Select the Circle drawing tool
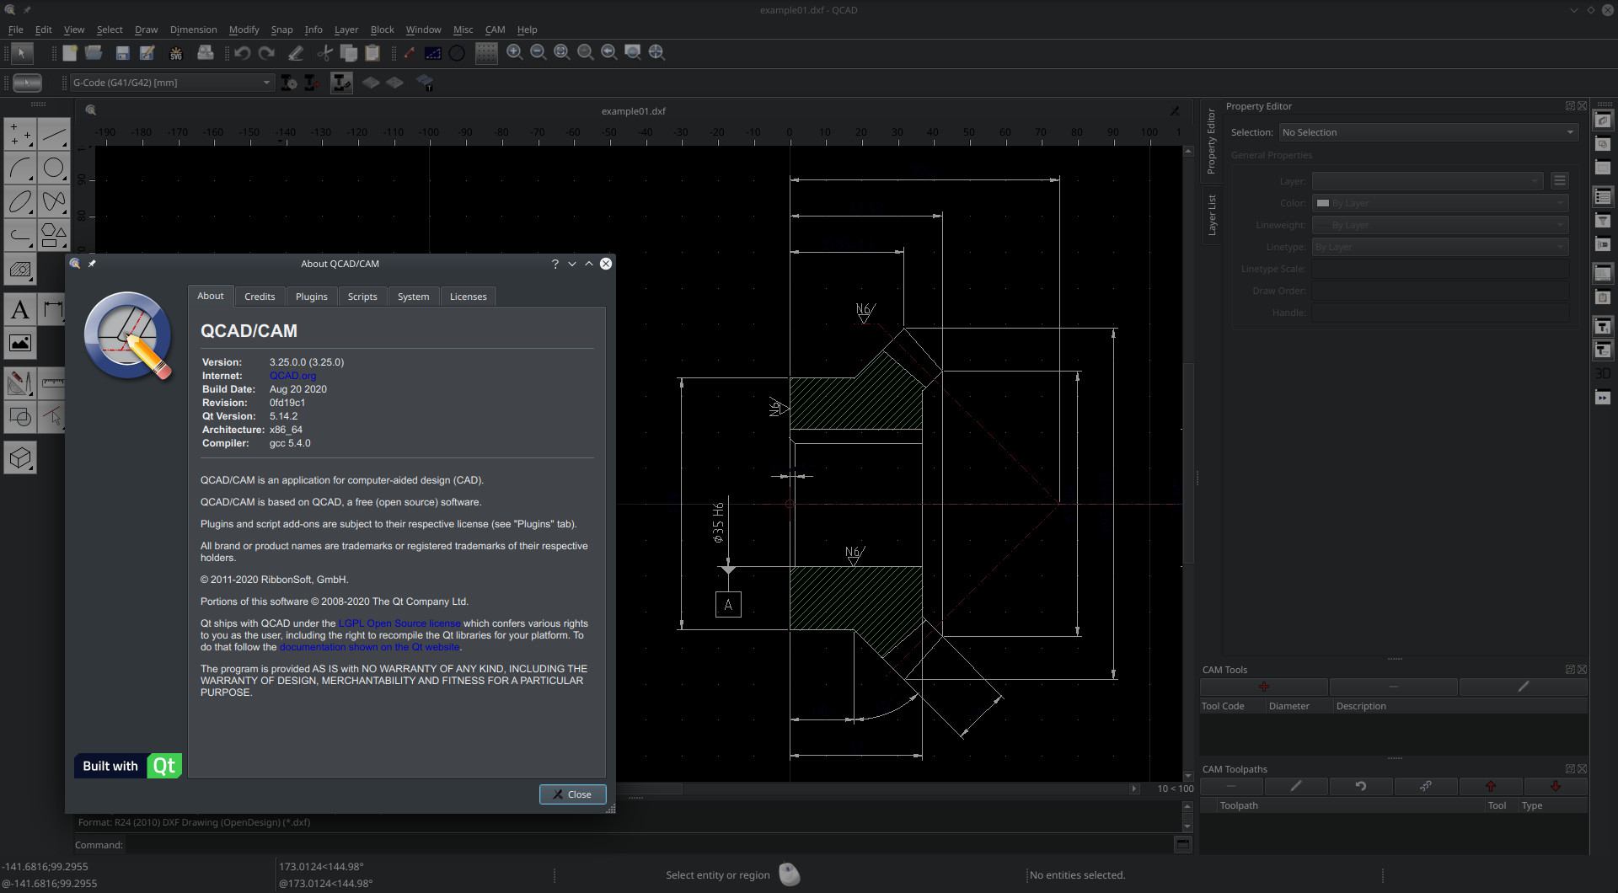1618x893 pixels. (54, 168)
